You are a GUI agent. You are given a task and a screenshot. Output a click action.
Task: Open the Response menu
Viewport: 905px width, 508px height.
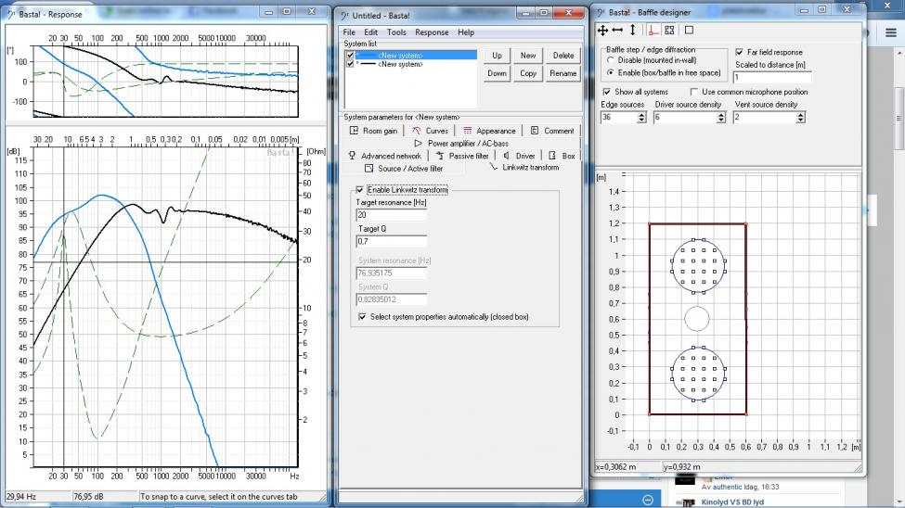(x=432, y=32)
